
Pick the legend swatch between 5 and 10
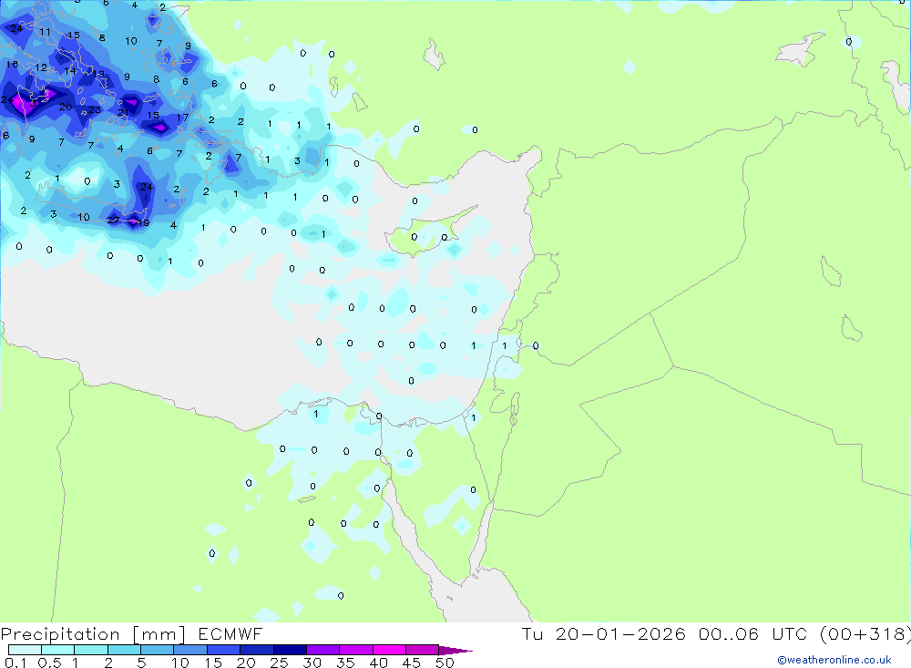coord(158,650)
